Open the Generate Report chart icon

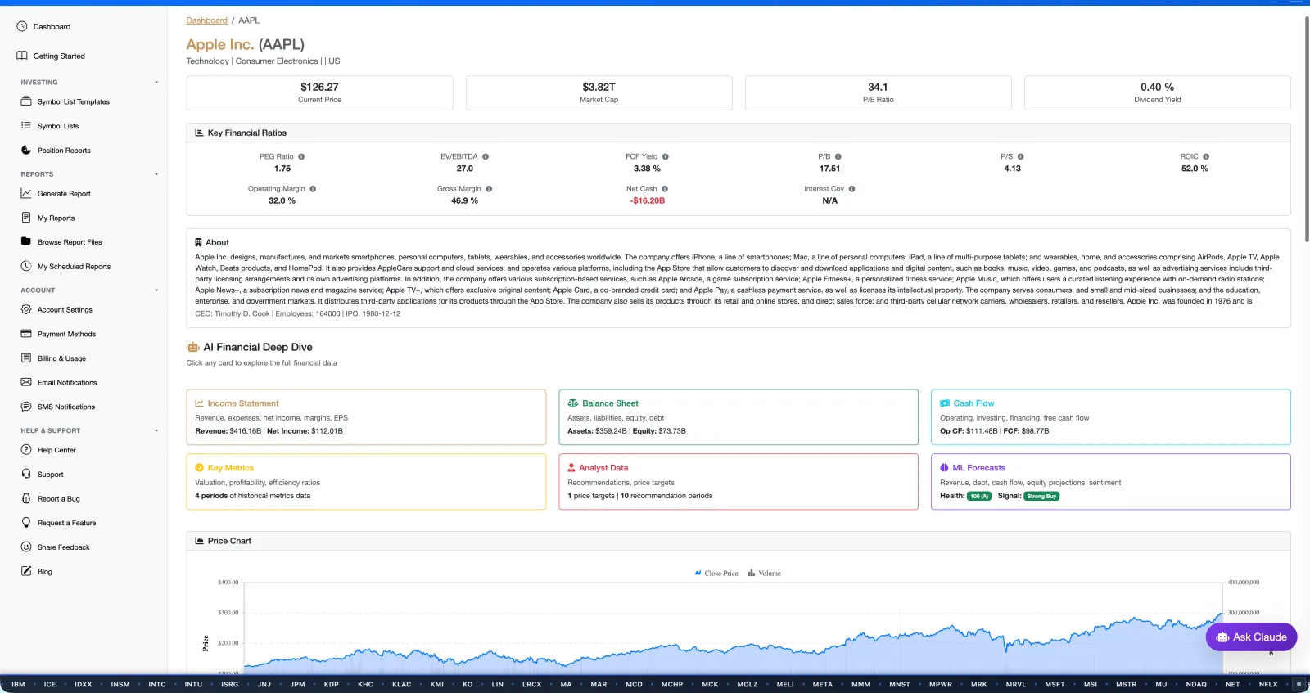26,193
